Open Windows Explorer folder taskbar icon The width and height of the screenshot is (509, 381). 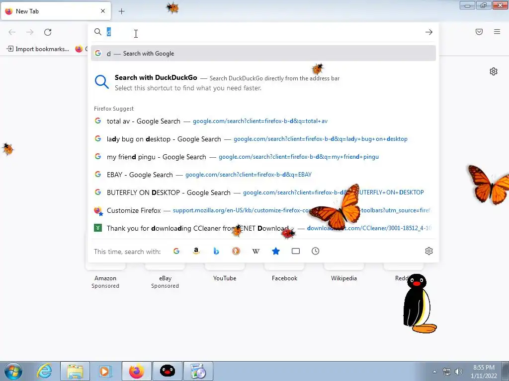pyautogui.click(x=75, y=371)
